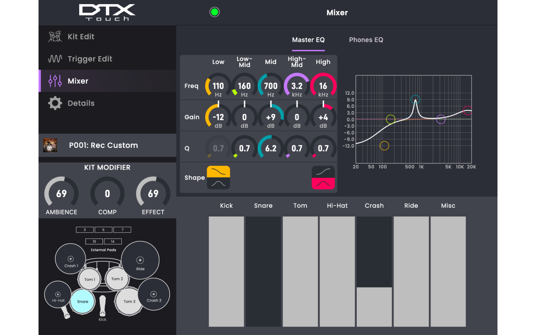Click the Low-Mid Freq knob 160 Hz
This screenshot has height=335, width=536.
[x=245, y=86]
